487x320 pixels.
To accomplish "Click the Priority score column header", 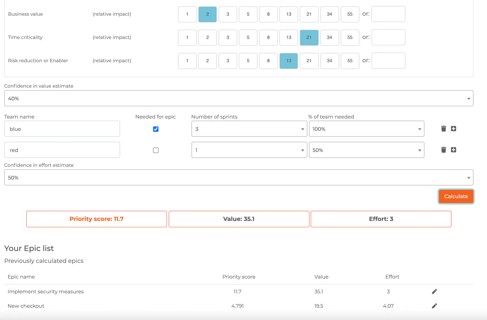I will (239, 276).
